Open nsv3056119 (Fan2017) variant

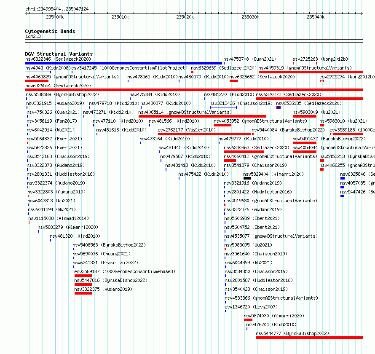[x=52, y=121]
